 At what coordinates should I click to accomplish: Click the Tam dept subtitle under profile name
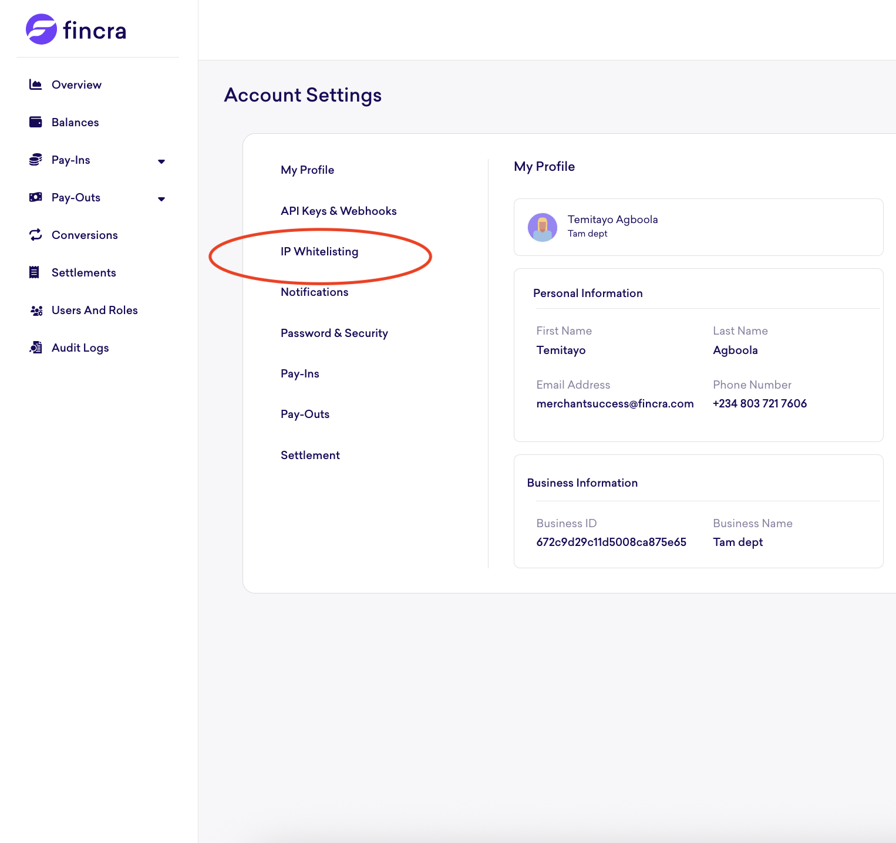pos(587,233)
